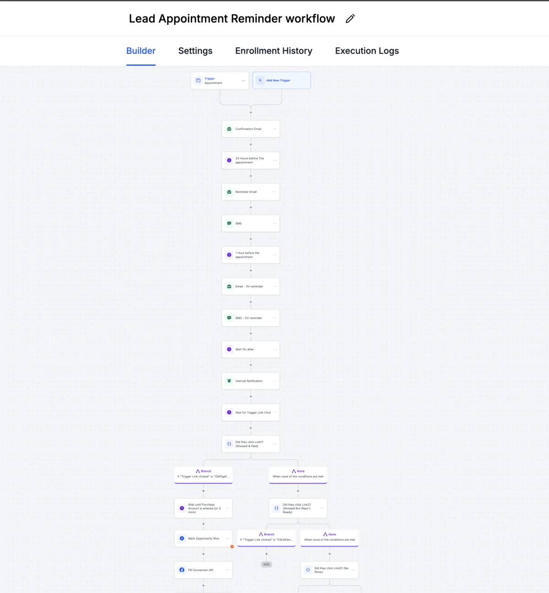The height and width of the screenshot is (593, 549).
Task: Click the Confirmation Email envelope icon
Action: click(229, 129)
